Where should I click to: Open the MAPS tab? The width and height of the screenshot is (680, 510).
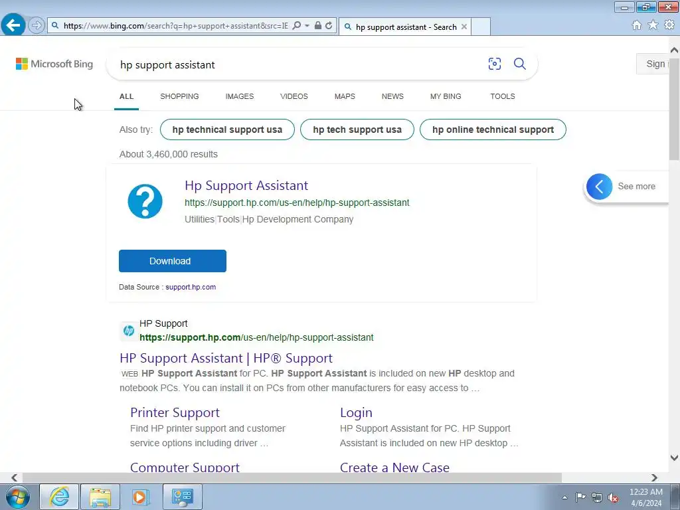click(345, 96)
